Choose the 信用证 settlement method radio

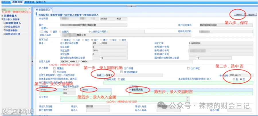pos(62,40)
